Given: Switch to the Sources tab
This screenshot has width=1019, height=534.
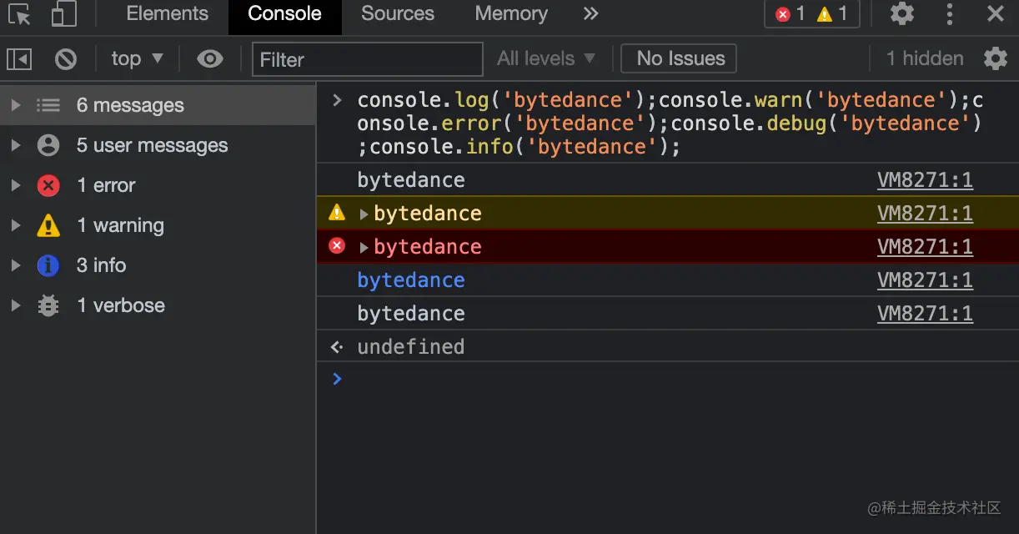Looking at the screenshot, I should pos(397,14).
